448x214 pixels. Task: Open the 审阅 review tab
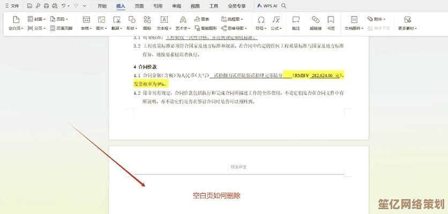point(176,6)
